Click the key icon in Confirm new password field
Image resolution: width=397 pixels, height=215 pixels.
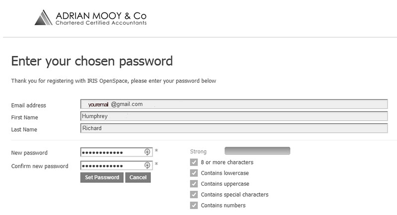(x=147, y=165)
